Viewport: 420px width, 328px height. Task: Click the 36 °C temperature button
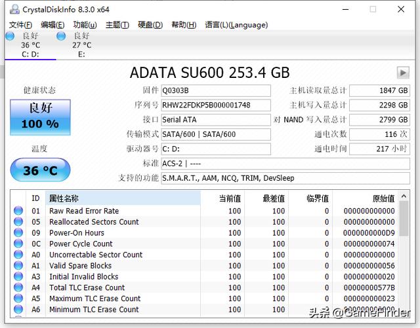pyautogui.click(x=40, y=170)
